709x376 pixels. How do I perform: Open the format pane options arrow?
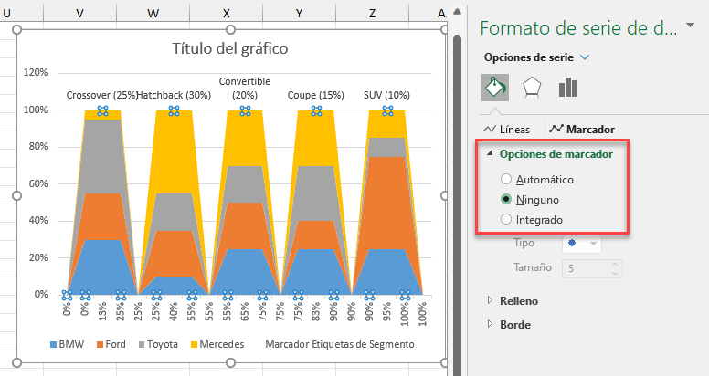click(690, 26)
